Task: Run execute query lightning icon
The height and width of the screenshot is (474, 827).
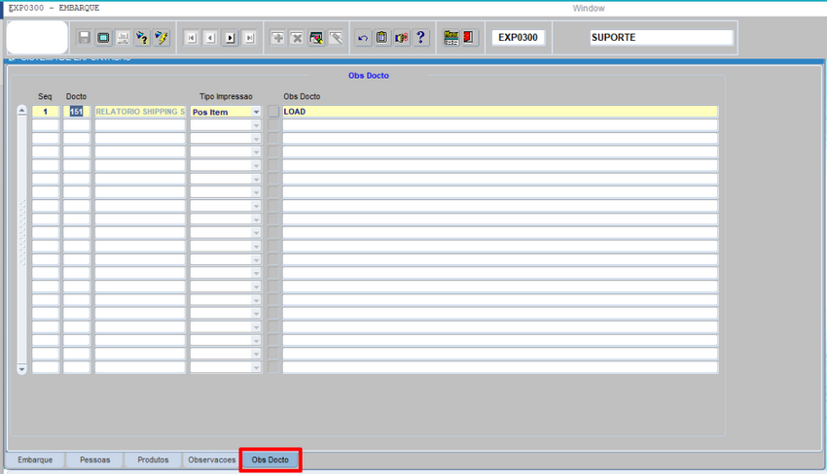Action: point(162,38)
